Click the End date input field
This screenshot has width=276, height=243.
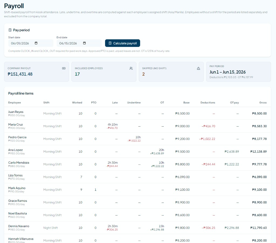(x=79, y=43)
